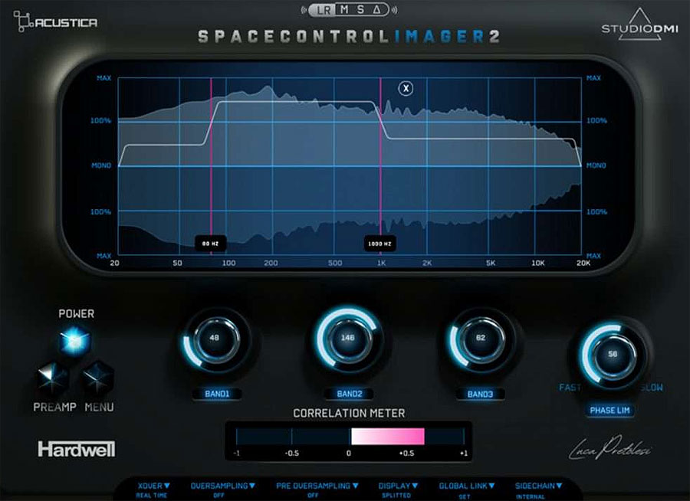Click the Band1 width knob

[215, 339]
